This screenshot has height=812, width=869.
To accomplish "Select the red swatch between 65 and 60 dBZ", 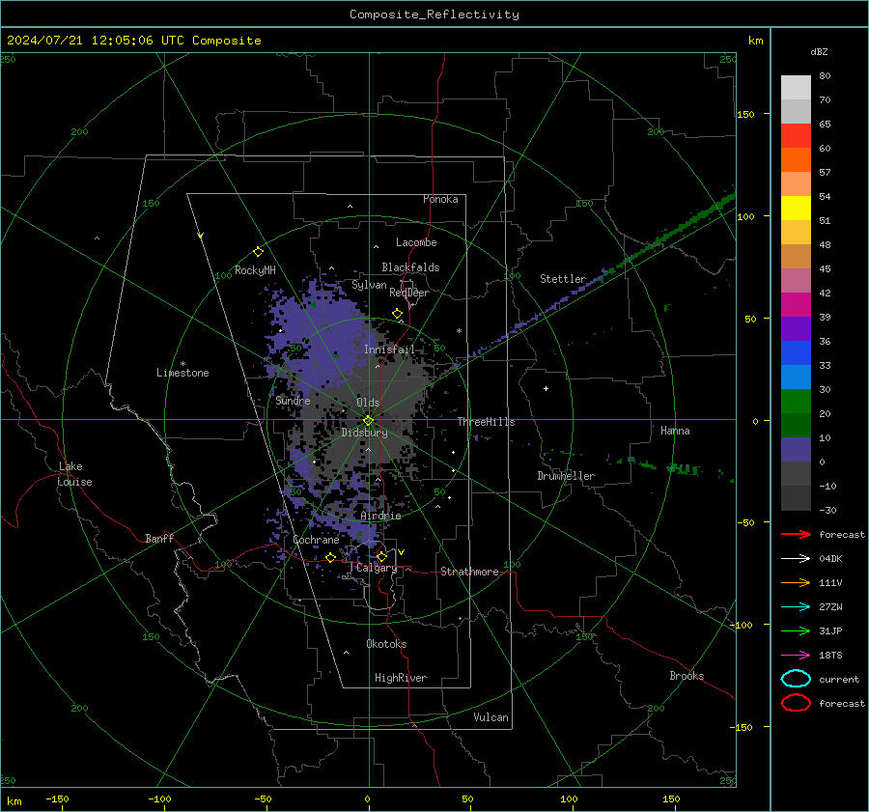I will 796,136.
